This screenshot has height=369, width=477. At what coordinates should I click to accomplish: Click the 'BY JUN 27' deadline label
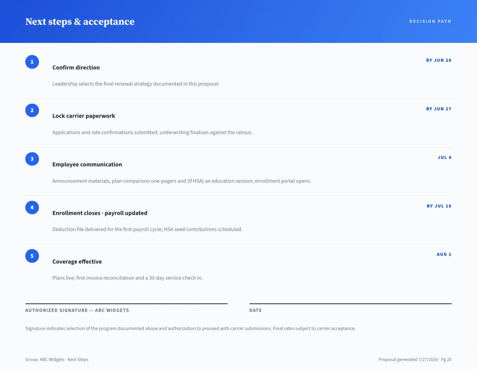tap(438, 109)
